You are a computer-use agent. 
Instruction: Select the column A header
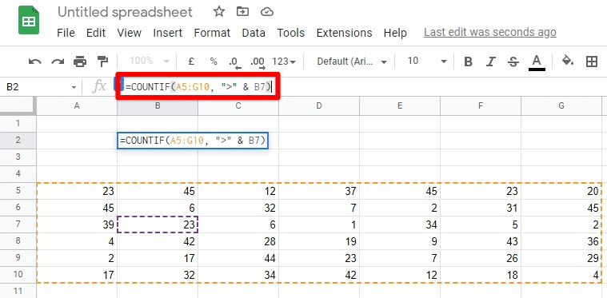[77, 105]
